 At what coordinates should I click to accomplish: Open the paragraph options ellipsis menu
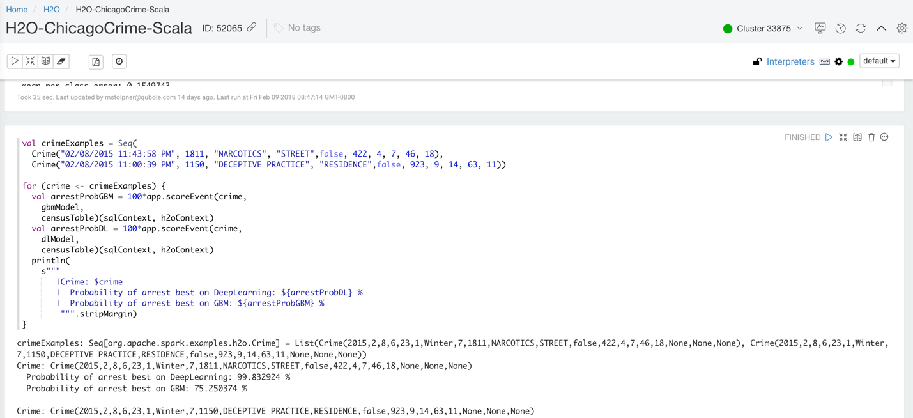[884, 137]
